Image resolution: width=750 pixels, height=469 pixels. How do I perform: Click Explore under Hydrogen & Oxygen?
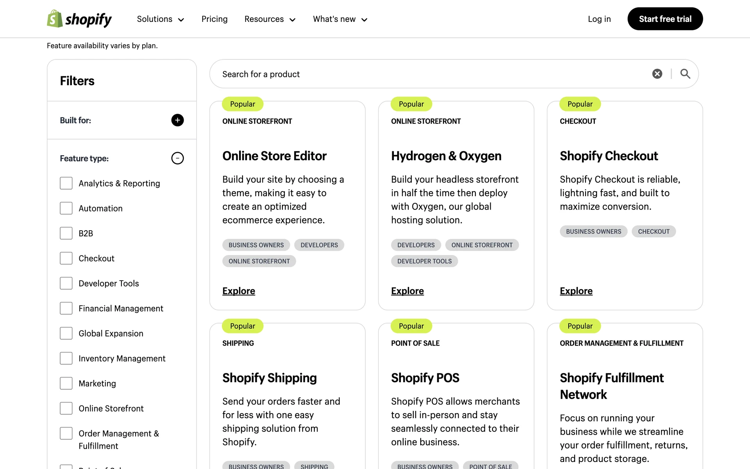coord(407,291)
